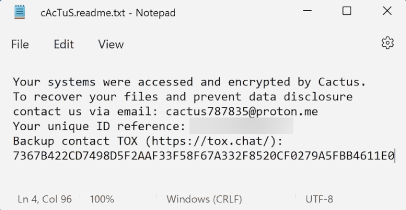The height and width of the screenshot is (210, 406).
Task: Click the title bar text cAcTuS.readme.txt - Notepad
Action: click(x=108, y=13)
